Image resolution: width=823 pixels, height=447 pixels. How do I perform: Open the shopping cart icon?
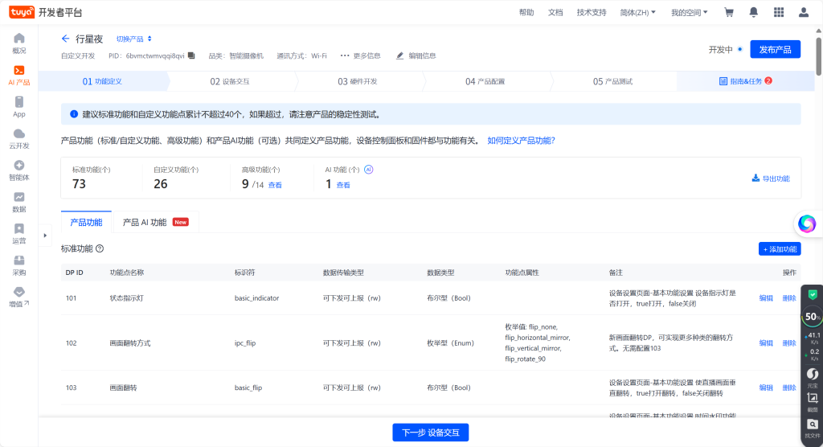[729, 12]
